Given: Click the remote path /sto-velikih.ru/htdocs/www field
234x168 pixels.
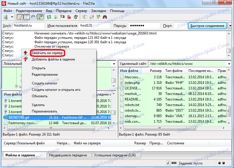Looking at the screenshot, I should [187, 64].
